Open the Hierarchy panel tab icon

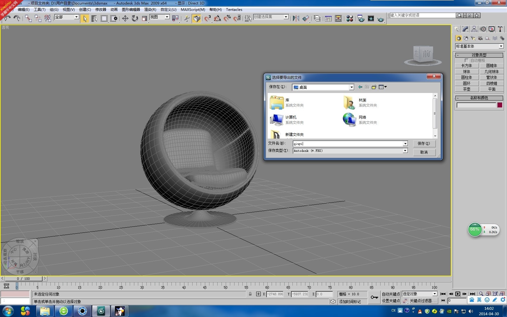tap(474, 29)
